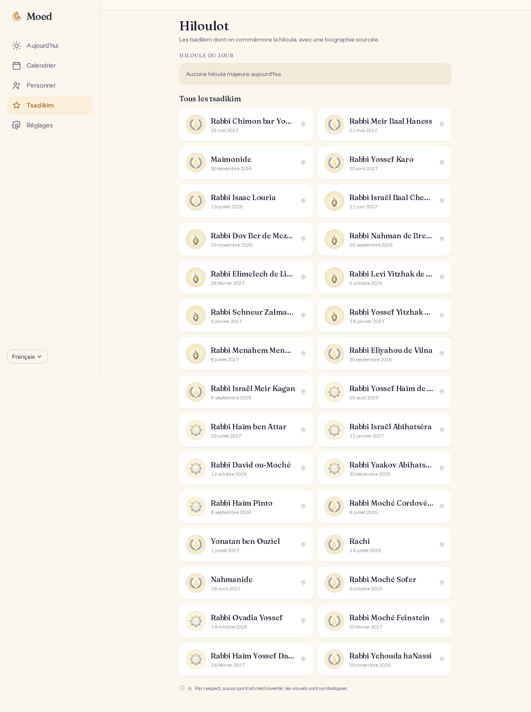Screen dimensions: 531x712
Task: Click the flame emblem of Rabbi Nahman de Breslev
Action: pos(334,239)
